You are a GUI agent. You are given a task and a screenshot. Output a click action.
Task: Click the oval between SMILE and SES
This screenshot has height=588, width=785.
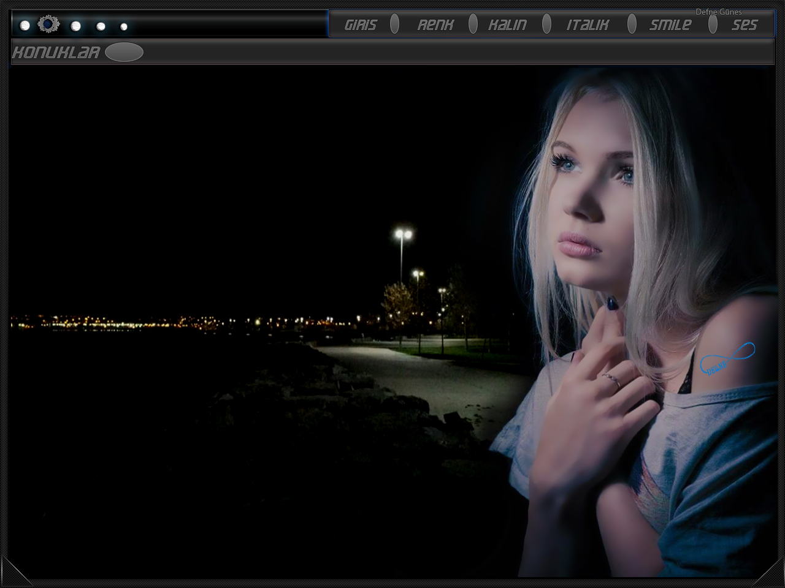(713, 24)
